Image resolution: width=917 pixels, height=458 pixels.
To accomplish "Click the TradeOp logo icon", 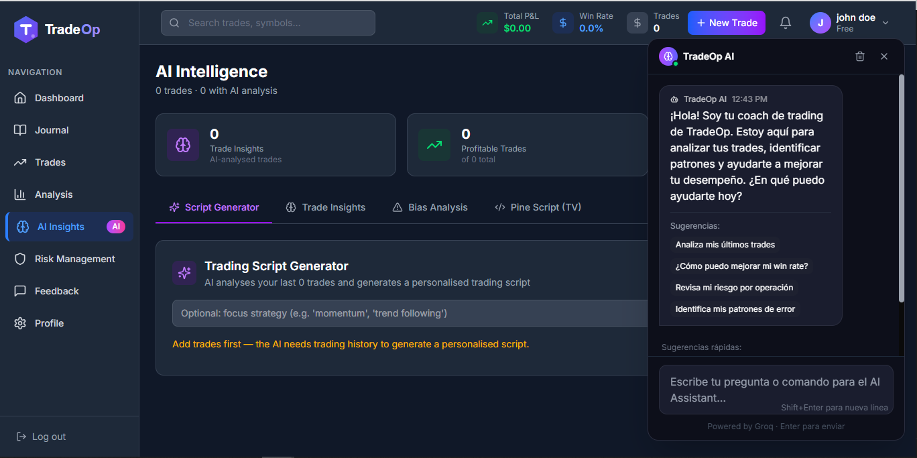I will [x=26, y=29].
